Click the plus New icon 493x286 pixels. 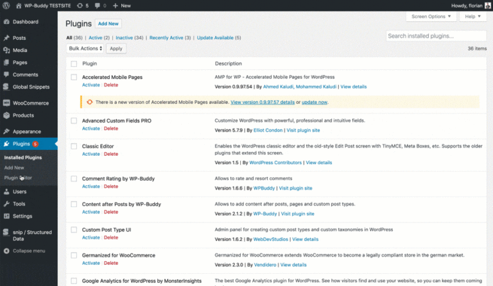tap(116, 6)
